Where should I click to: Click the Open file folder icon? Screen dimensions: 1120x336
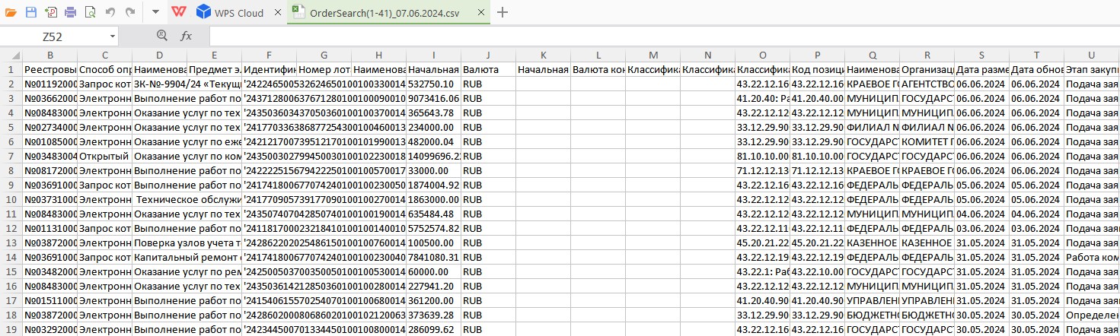click(x=11, y=12)
